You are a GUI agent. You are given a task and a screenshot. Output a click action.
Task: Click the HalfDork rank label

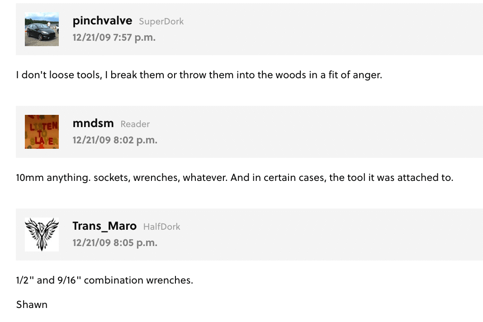[x=162, y=227]
